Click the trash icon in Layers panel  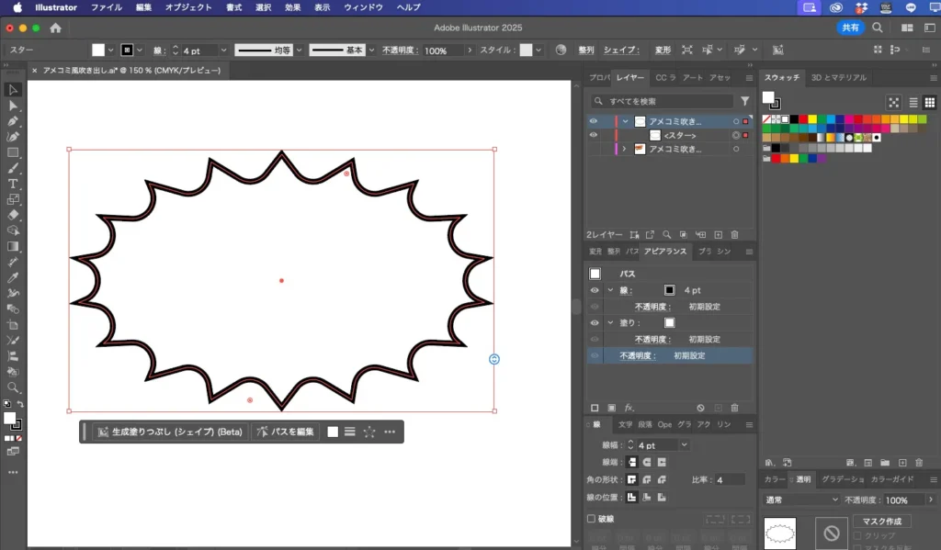pyautogui.click(x=734, y=235)
